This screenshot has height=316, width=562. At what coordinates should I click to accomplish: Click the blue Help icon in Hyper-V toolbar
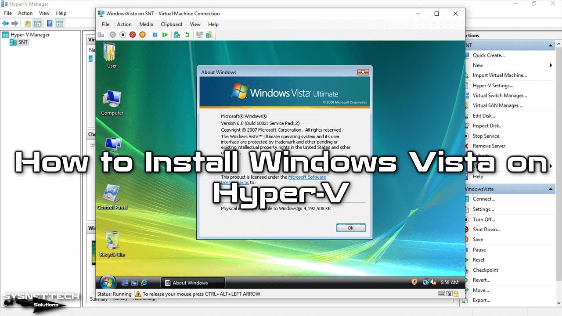(x=50, y=23)
